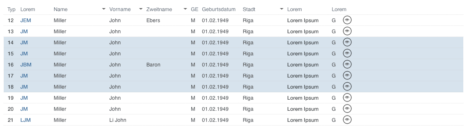Viewport: 467px width, 134px height.
Task: Click the Typ column header
Action: click(11, 9)
